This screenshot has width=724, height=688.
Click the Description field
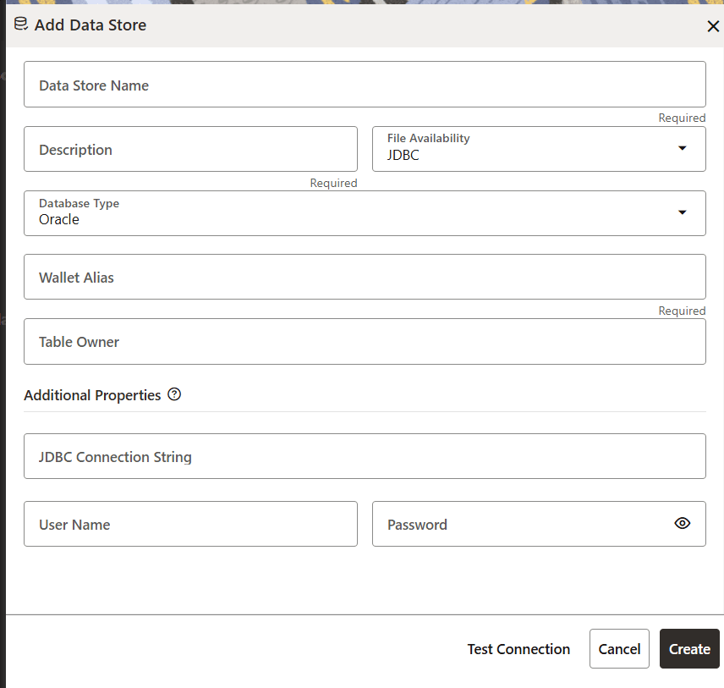[190, 149]
